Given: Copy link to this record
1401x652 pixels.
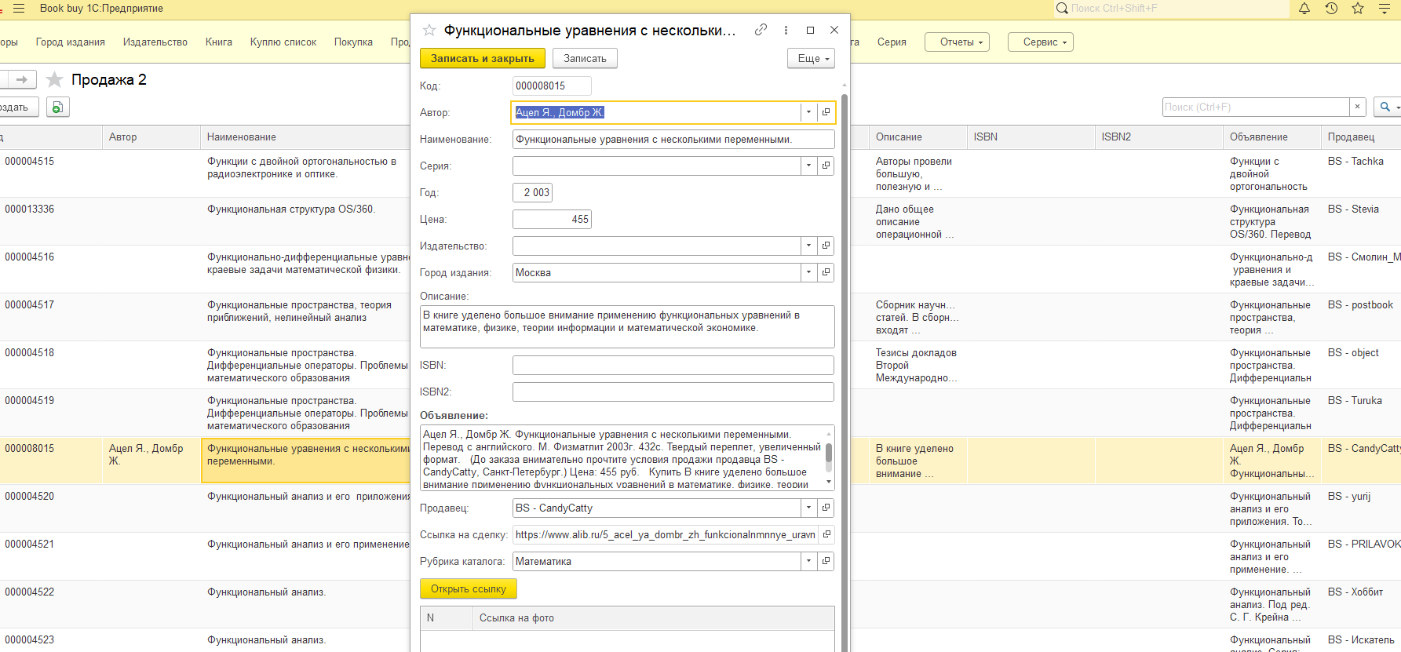Looking at the screenshot, I should (761, 30).
